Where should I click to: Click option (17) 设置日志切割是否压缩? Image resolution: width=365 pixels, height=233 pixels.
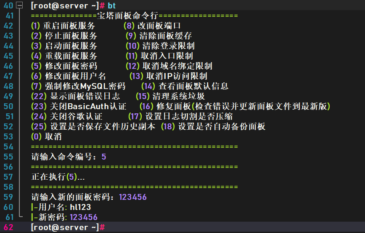(180, 116)
